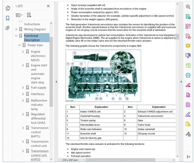The height and width of the screenshot is (163, 194).
Task: Select the Functional Description bookmark
Action: click(37, 38)
